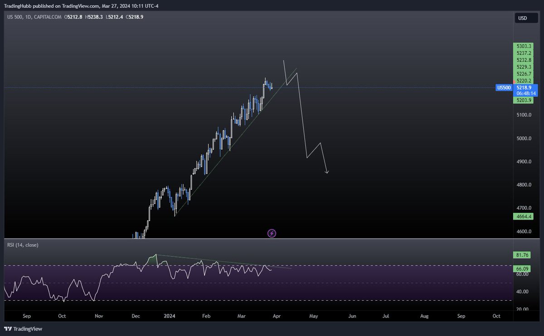Click the 5229.3 green price label
Image resolution: width=544 pixels, height=336 pixels.
pos(524,67)
